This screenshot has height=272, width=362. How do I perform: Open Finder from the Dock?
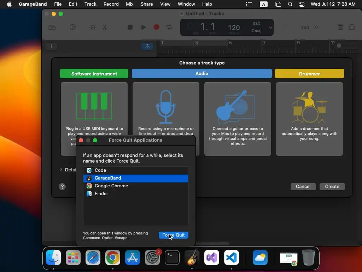53,257
